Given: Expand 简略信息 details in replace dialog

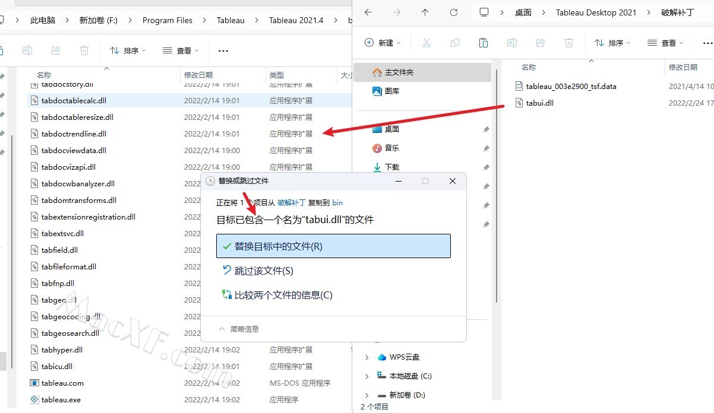Looking at the screenshot, I should 239,329.
